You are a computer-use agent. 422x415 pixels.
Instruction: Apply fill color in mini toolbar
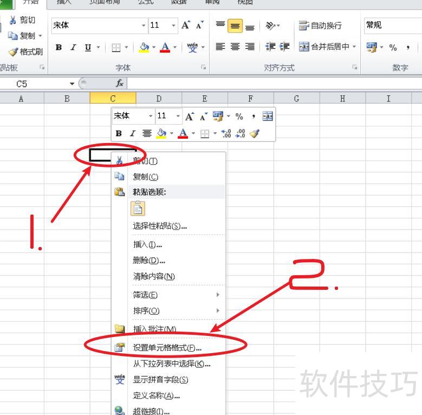[161, 133]
